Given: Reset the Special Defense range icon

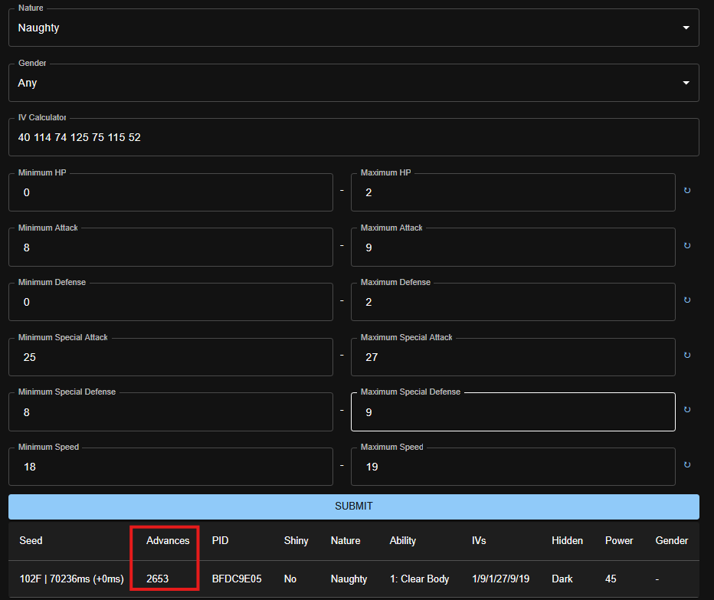Looking at the screenshot, I should point(686,411).
